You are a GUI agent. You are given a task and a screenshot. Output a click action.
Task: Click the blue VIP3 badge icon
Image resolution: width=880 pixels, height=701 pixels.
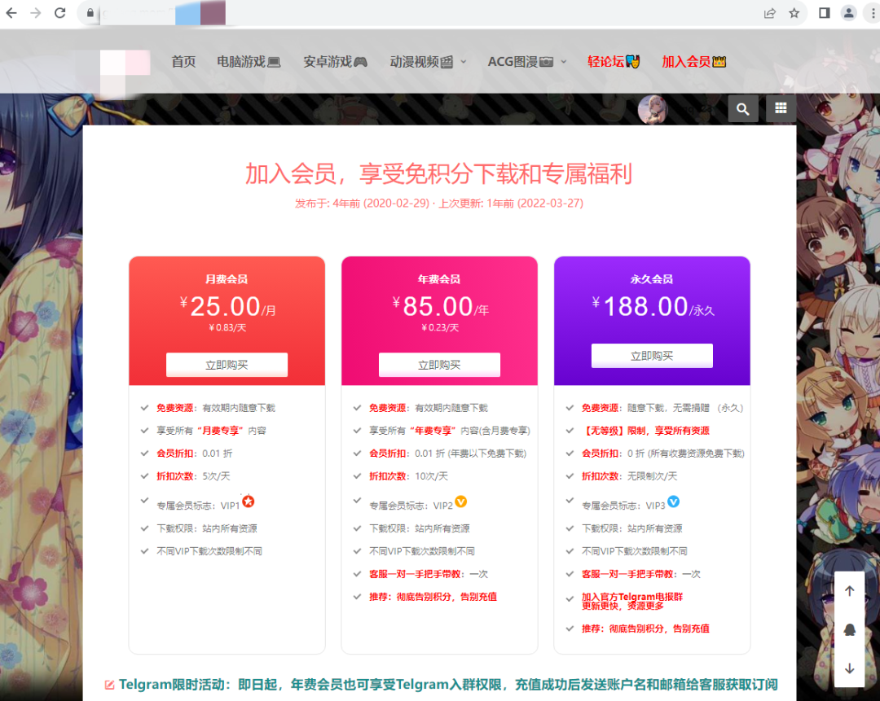pyautogui.click(x=674, y=502)
